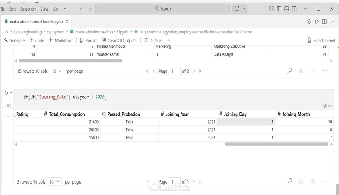Image resolution: width=339 pixels, height=195 pixels.
Task: Toggle the bottom panel visibility
Action: click(286, 8)
